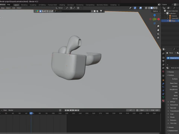Jump to previous keyframe in timeline
Viewport: 179px width, 134px height.
[68, 110]
